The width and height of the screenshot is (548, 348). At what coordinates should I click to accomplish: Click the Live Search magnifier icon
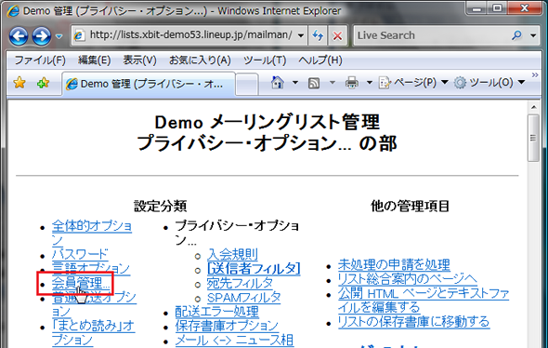(x=517, y=35)
